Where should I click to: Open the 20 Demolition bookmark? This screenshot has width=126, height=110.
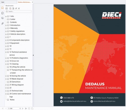pyautogui.click(x=15, y=82)
